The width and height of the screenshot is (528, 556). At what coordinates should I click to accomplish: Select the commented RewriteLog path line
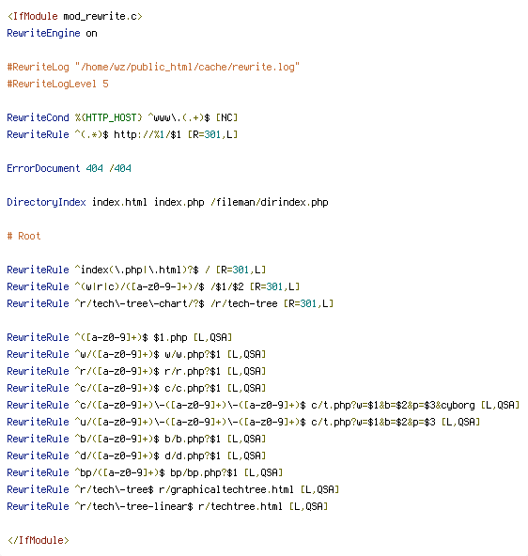[153, 67]
